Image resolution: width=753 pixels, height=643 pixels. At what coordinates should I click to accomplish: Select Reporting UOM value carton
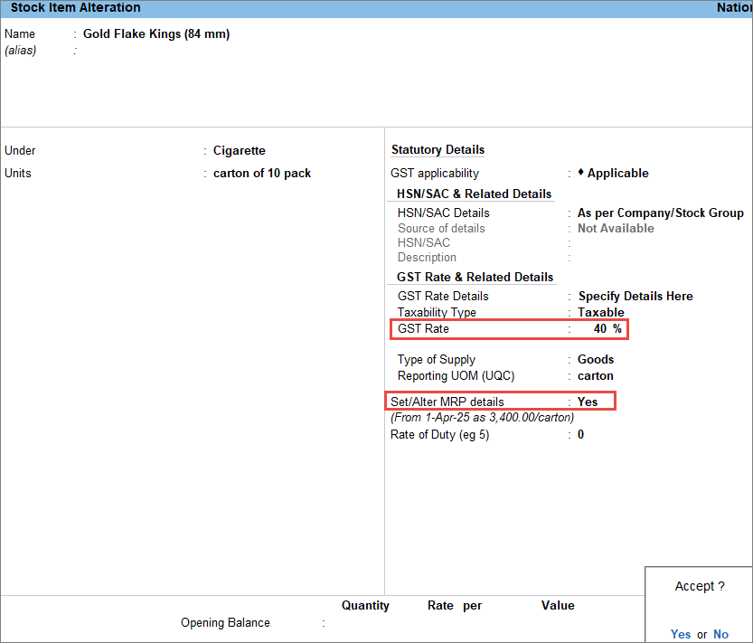(596, 376)
